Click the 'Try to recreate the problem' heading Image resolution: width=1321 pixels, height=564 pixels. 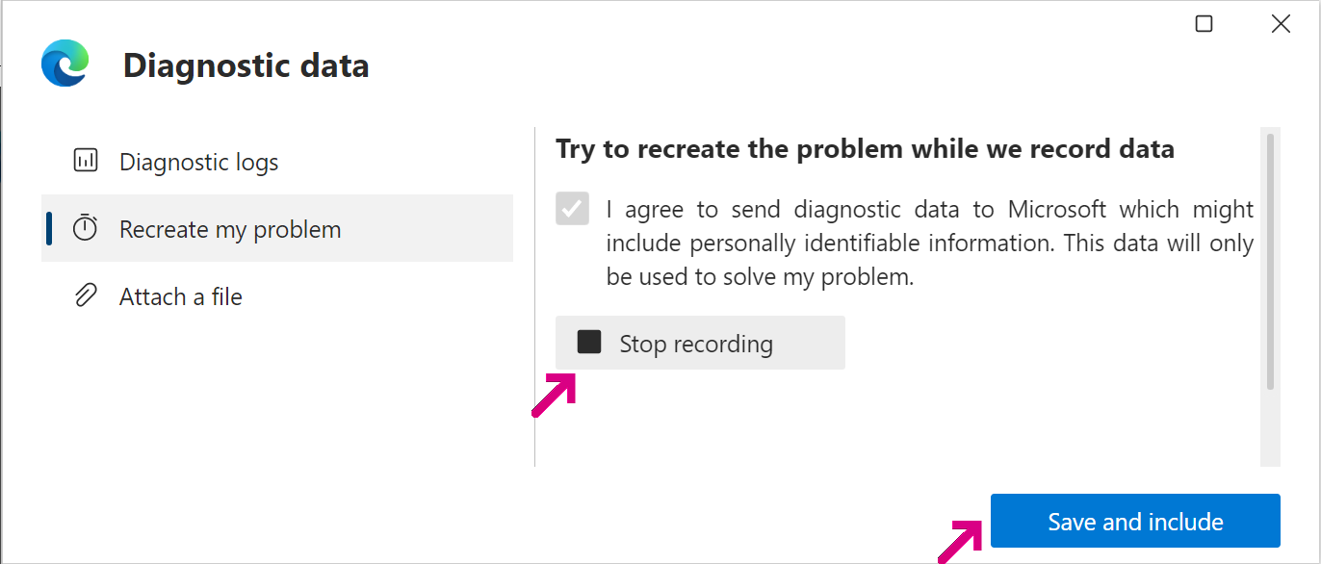point(865,149)
